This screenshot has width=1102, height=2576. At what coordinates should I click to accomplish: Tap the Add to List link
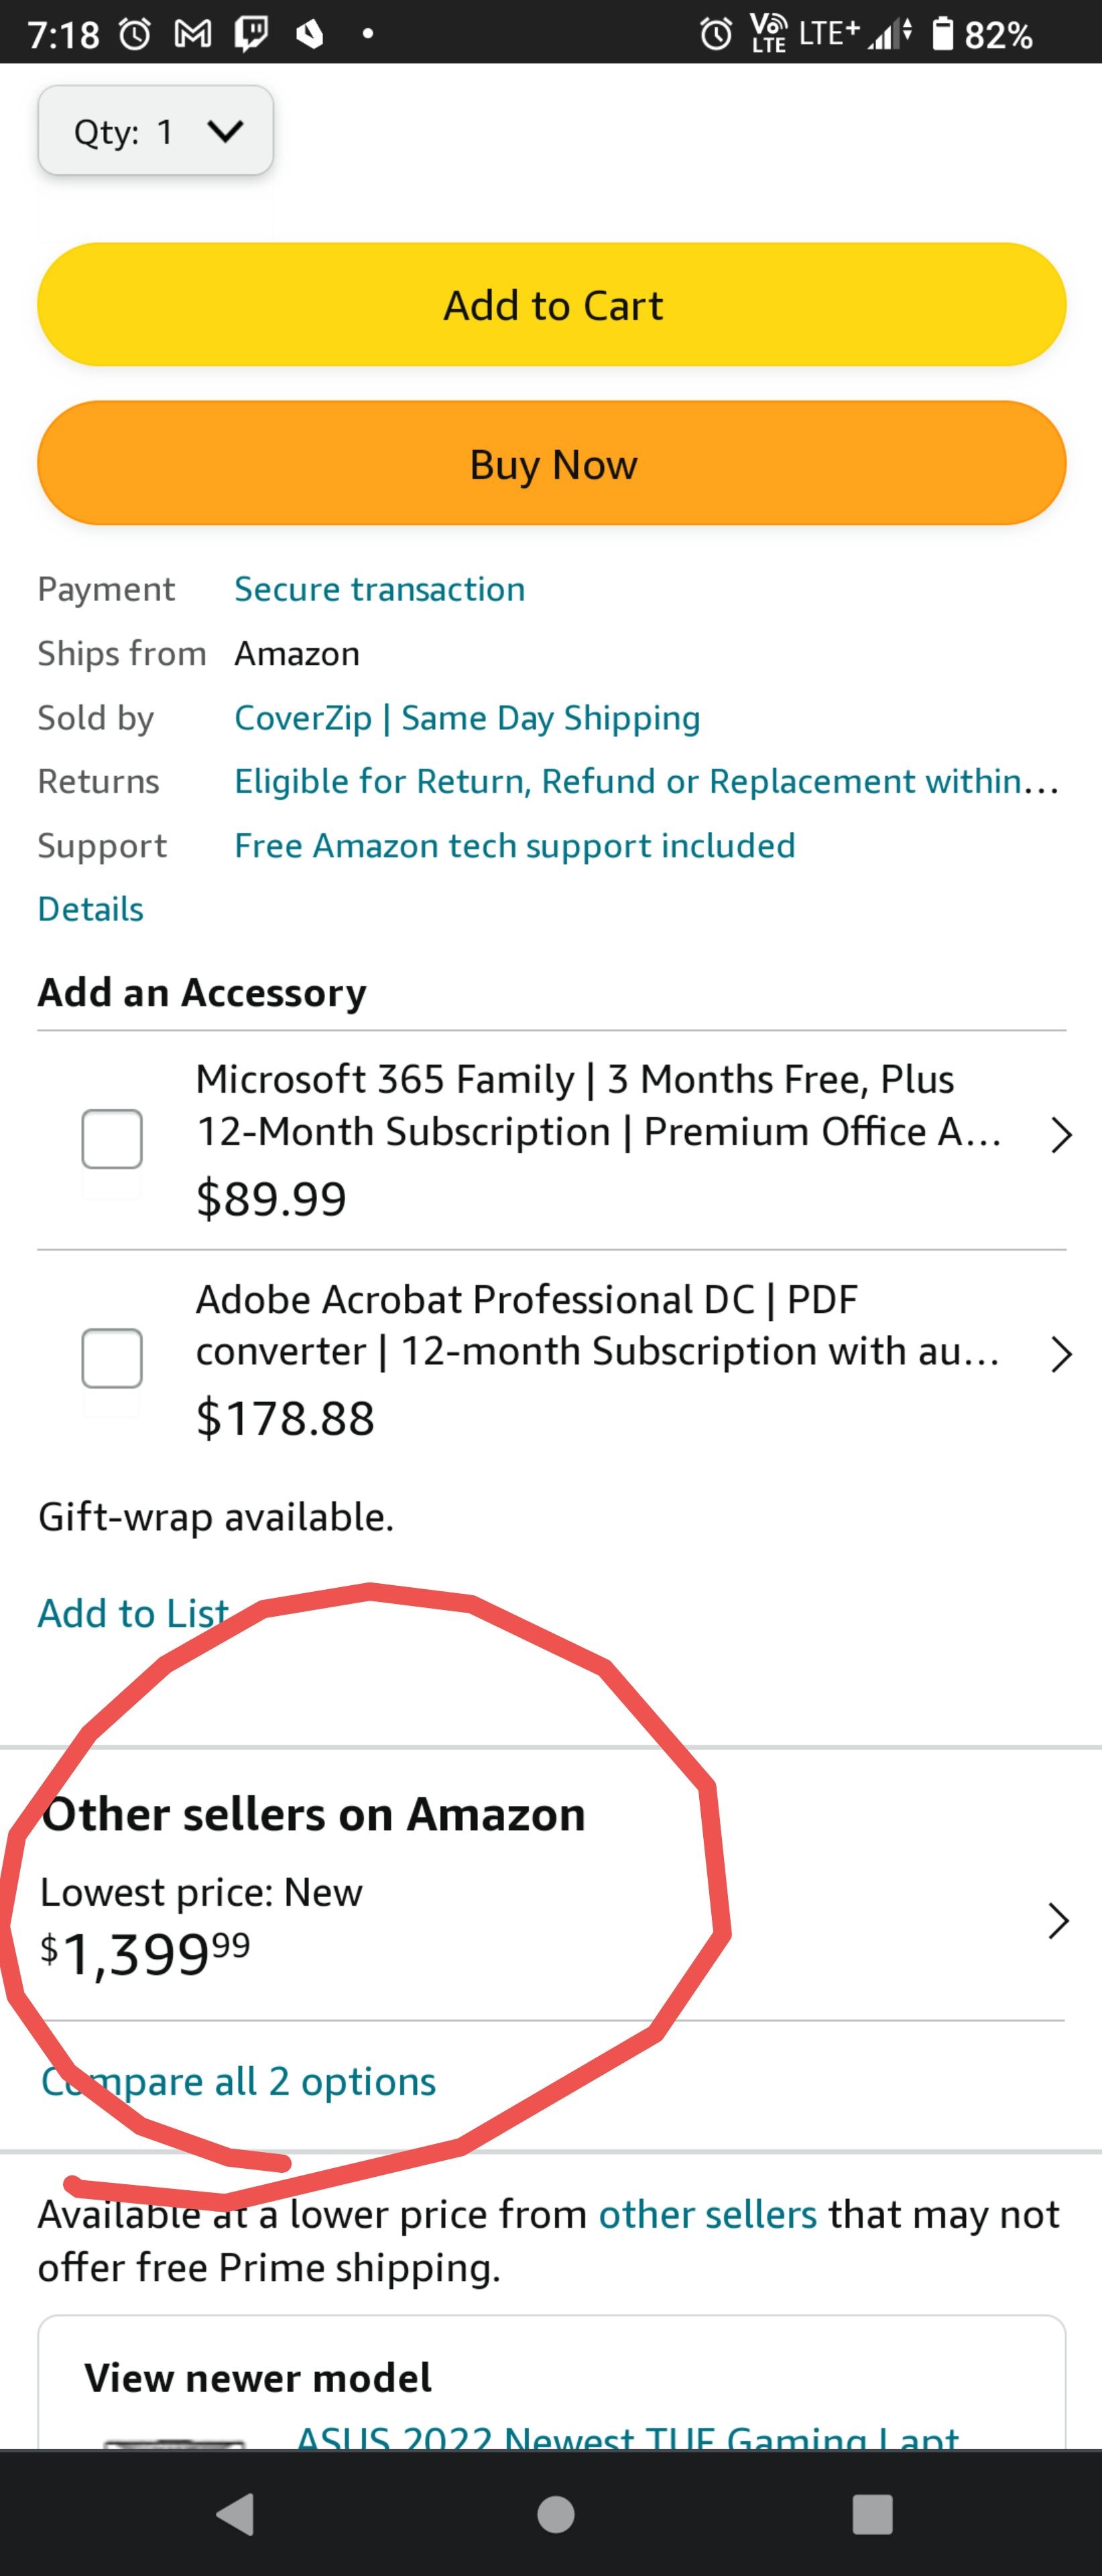134,1613
